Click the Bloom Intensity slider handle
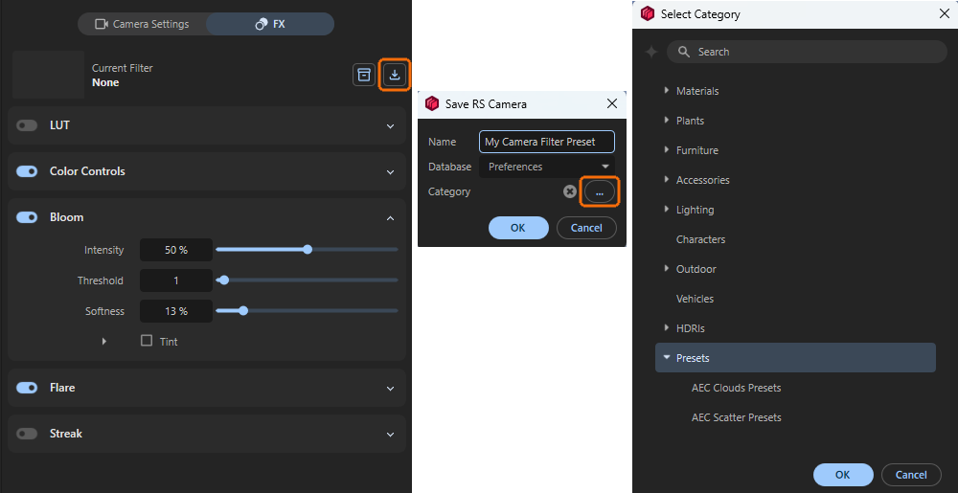Viewport: 958px width, 493px height. tap(308, 249)
